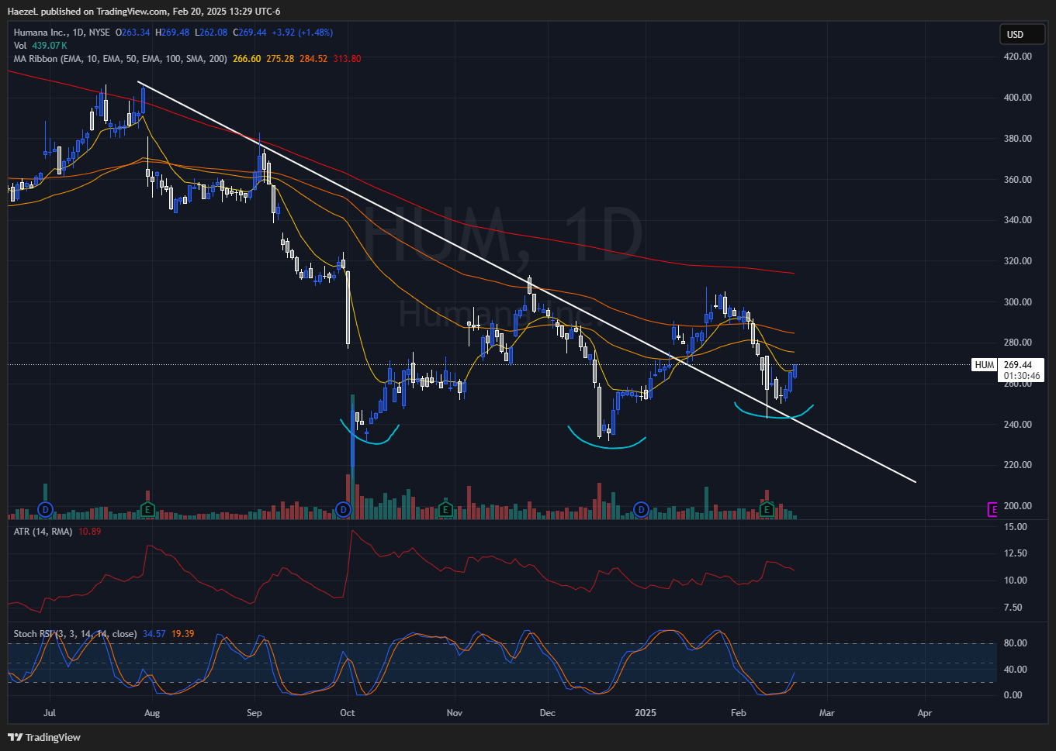Click the earnings E marker before November
The width and height of the screenshot is (1056, 751).
tap(445, 509)
